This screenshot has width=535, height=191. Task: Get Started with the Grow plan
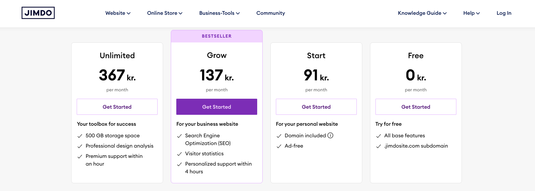[x=217, y=107]
